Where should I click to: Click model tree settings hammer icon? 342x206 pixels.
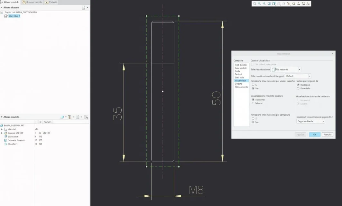69,117
